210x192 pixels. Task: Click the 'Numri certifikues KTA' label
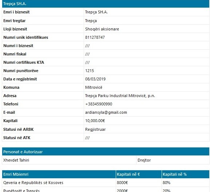(24, 62)
